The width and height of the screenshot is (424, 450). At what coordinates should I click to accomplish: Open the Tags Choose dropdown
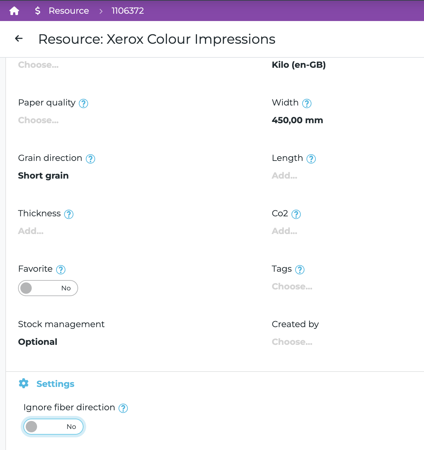point(292,286)
